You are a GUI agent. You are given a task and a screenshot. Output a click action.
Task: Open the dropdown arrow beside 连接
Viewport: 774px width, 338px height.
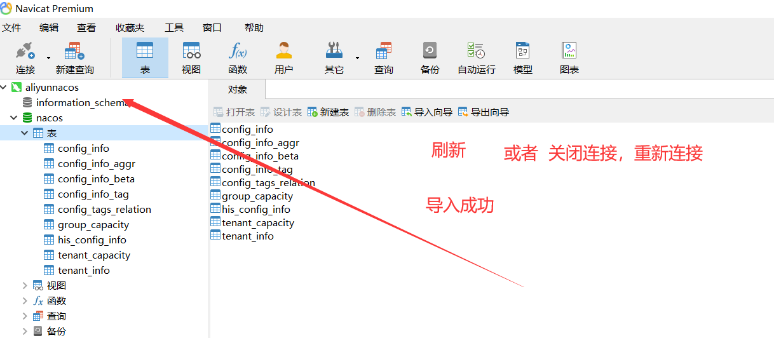[48, 58]
